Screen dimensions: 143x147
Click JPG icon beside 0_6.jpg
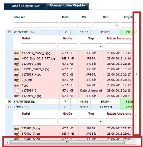click(x=17, y=80)
